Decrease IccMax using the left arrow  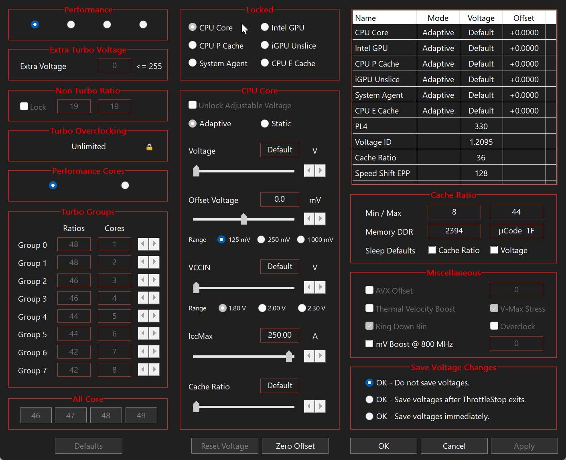(309, 356)
